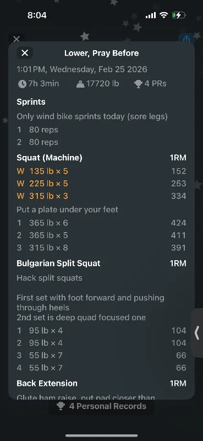Open the Sprints exercise heading

pyautogui.click(x=31, y=102)
